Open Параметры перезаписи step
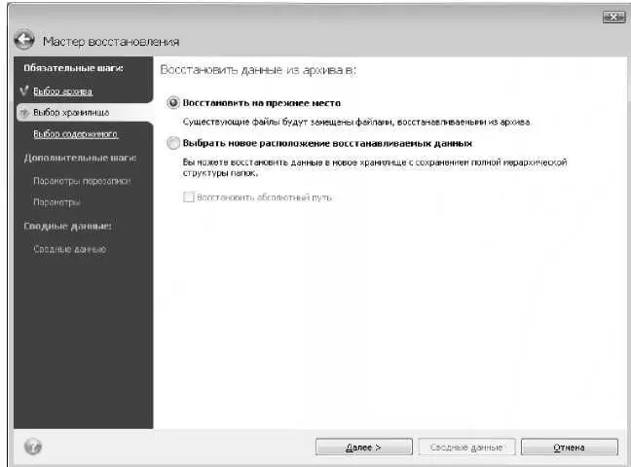This screenshot has width=631, height=467. [82, 181]
